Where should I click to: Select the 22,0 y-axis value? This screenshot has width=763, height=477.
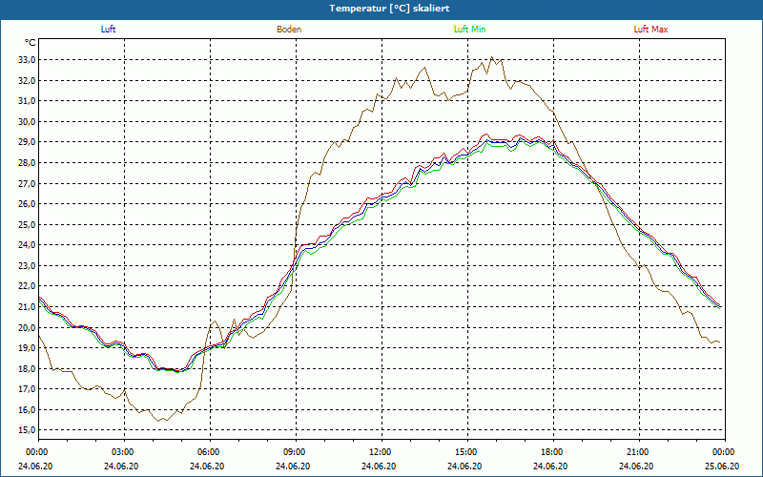(x=26, y=286)
